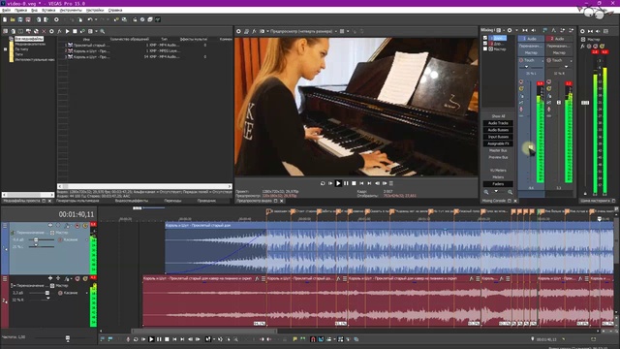Screen dimensions: 620x349
Task: Adjust the Master bus fader handle
Action: tap(585, 103)
